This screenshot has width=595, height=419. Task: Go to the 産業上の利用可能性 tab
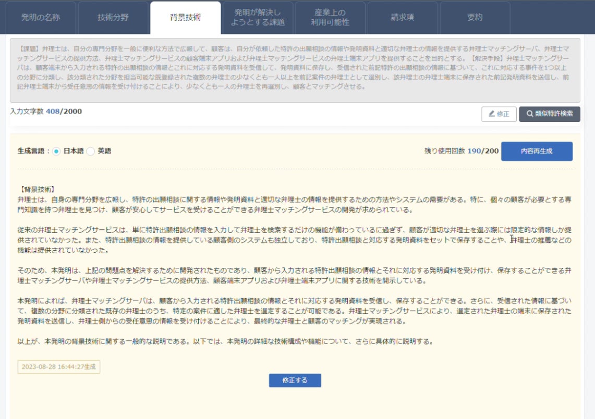tap(330, 17)
